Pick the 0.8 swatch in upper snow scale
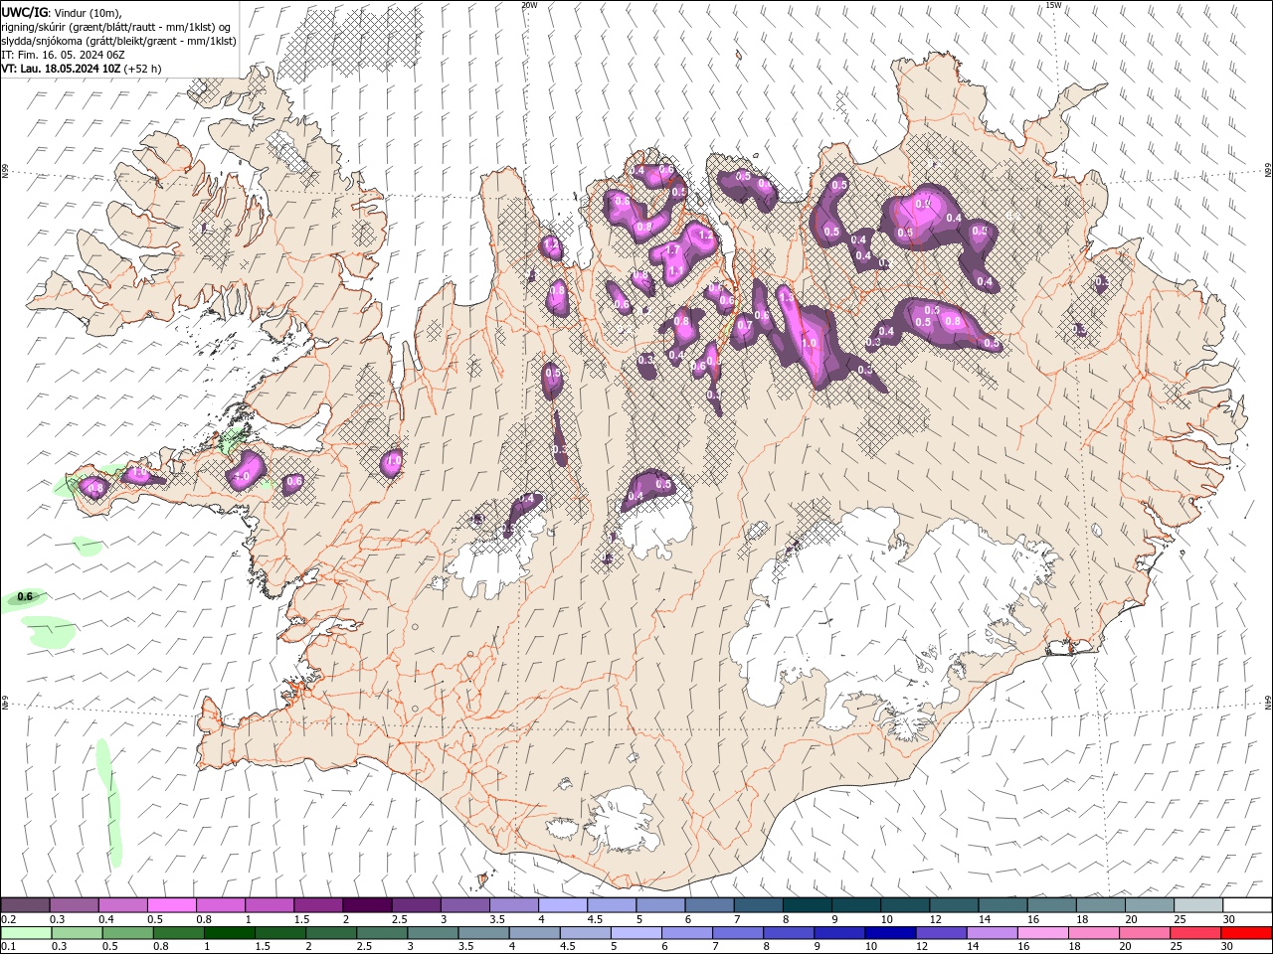The width and height of the screenshot is (1273, 954). [220, 905]
